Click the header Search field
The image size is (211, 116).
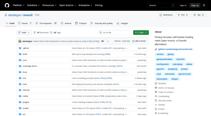coord(162,5)
